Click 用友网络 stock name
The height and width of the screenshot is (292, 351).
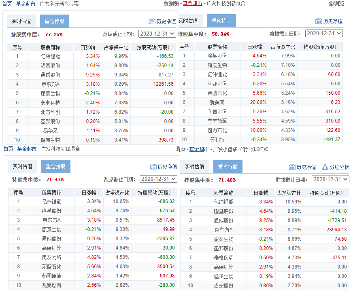click(51, 257)
